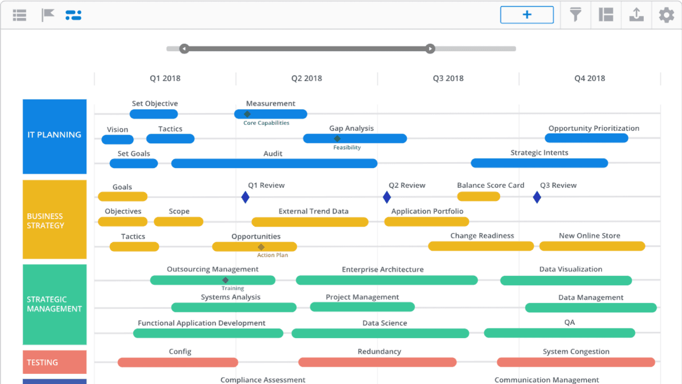
Task: Click the Q4 2018 column header
Action: 590,78
